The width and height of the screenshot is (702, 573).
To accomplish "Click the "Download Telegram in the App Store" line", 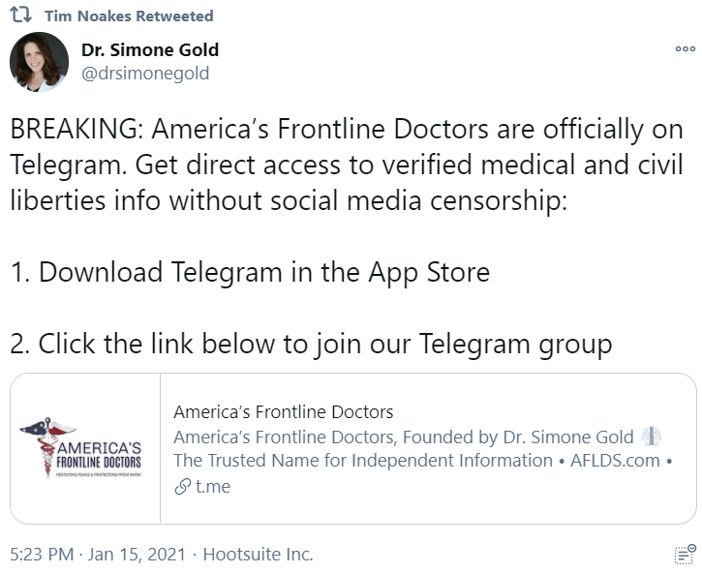I will [250, 272].
